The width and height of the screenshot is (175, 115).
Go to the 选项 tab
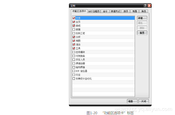tap(126, 11)
